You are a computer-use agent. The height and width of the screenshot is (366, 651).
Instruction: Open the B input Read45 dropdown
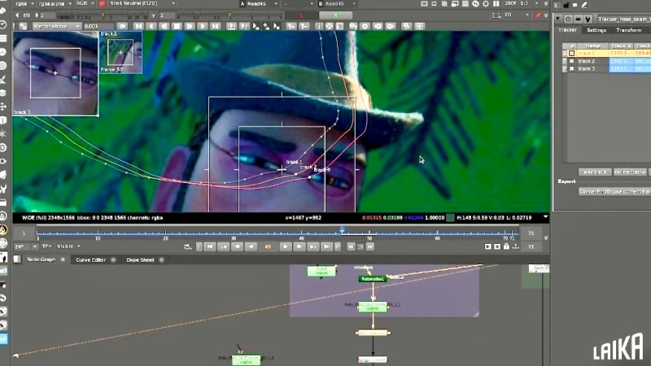click(338, 4)
